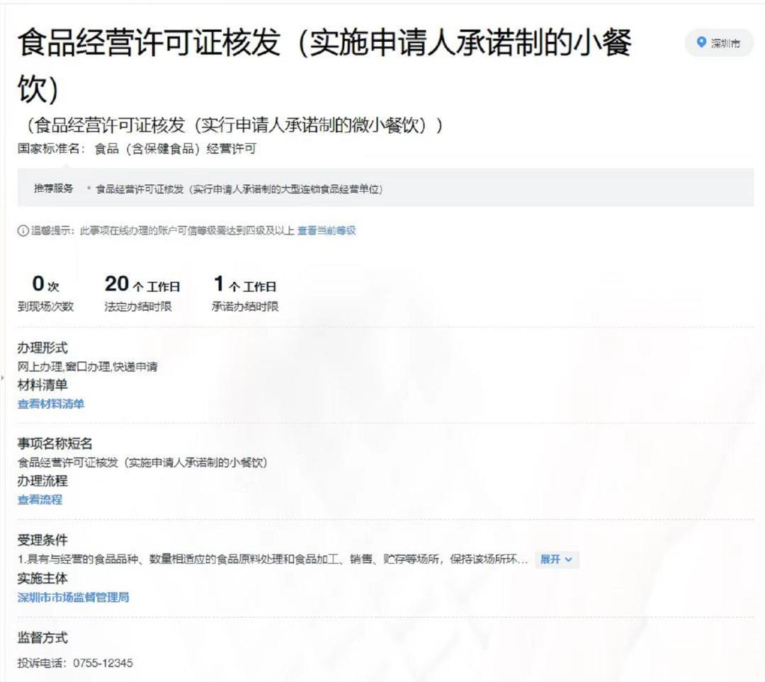Open the 深圳市 city selector

tap(719, 43)
